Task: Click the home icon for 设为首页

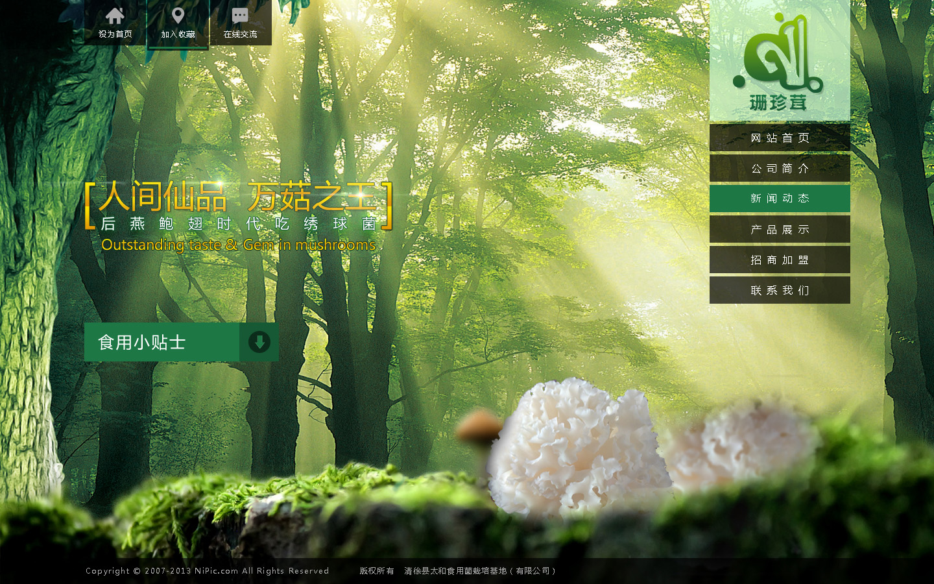Action: tap(115, 16)
